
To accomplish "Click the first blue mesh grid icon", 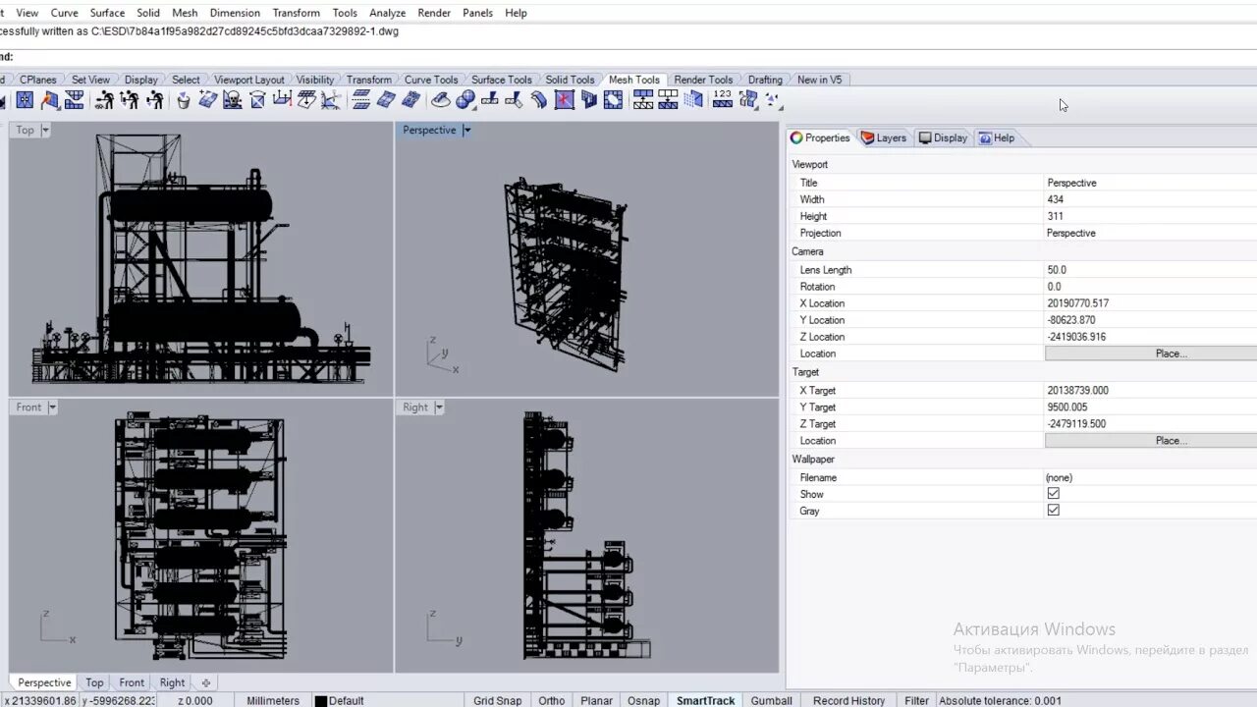I will (x=25, y=99).
